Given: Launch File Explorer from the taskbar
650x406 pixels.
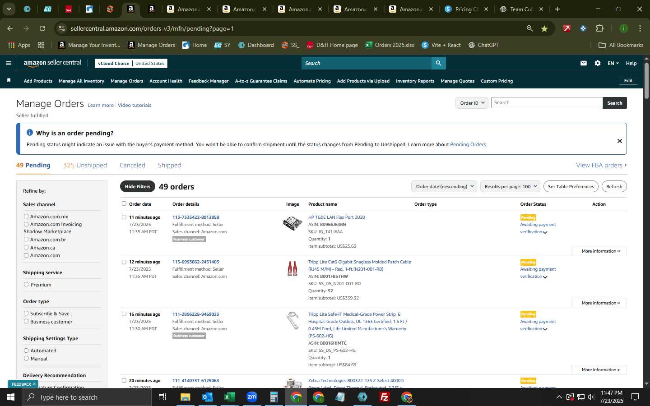Looking at the screenshot, I should coord(186,397).
